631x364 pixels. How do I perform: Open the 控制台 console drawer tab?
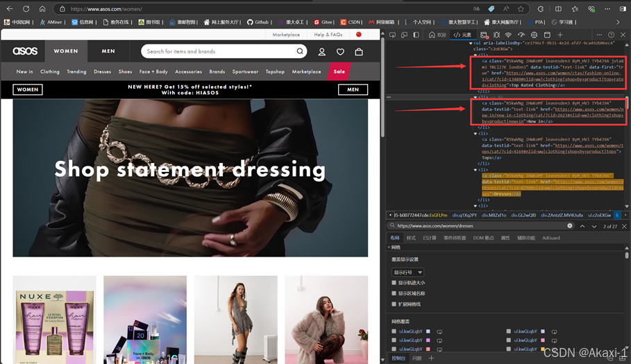point(398,358)
